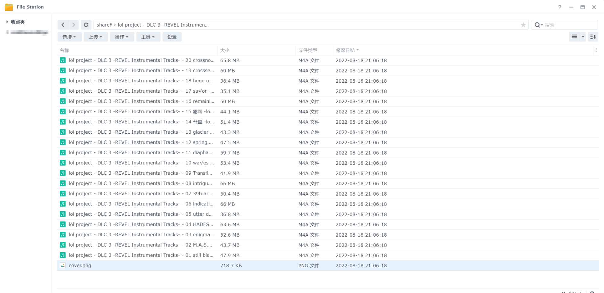
Task: Go forward to next folder
Action: tap(73, 25)
